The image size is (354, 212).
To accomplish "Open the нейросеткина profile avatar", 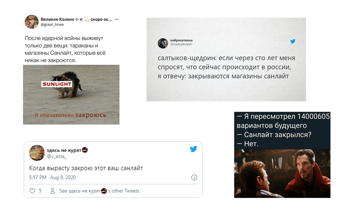I will 163,43.
